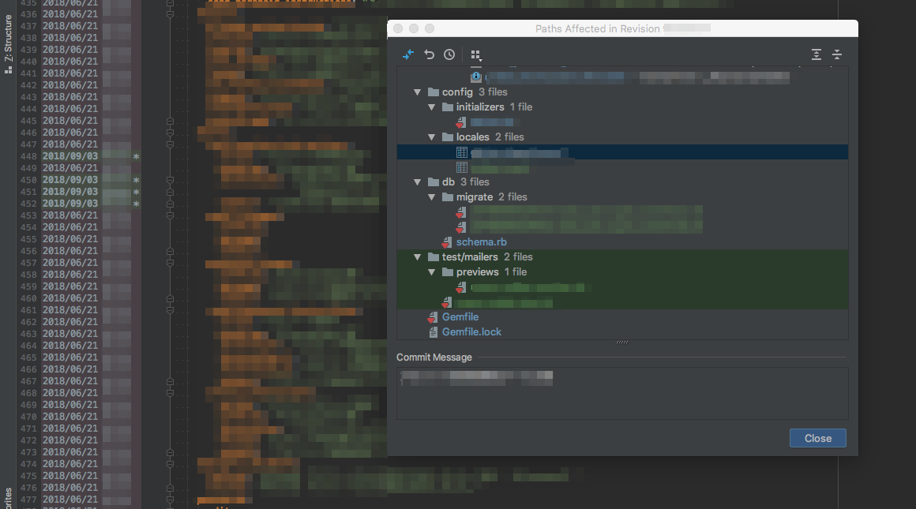Viewport: 916px width, 509px height.
Task: Click annotation date on line 448
Action: pyautogui.click(x=70, y=156)
